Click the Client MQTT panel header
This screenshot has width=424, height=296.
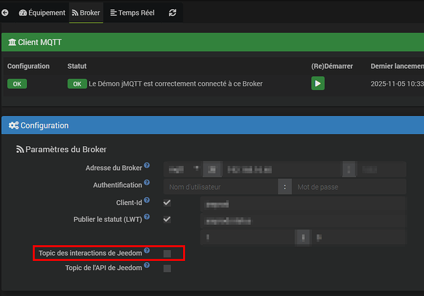[212, 42]
